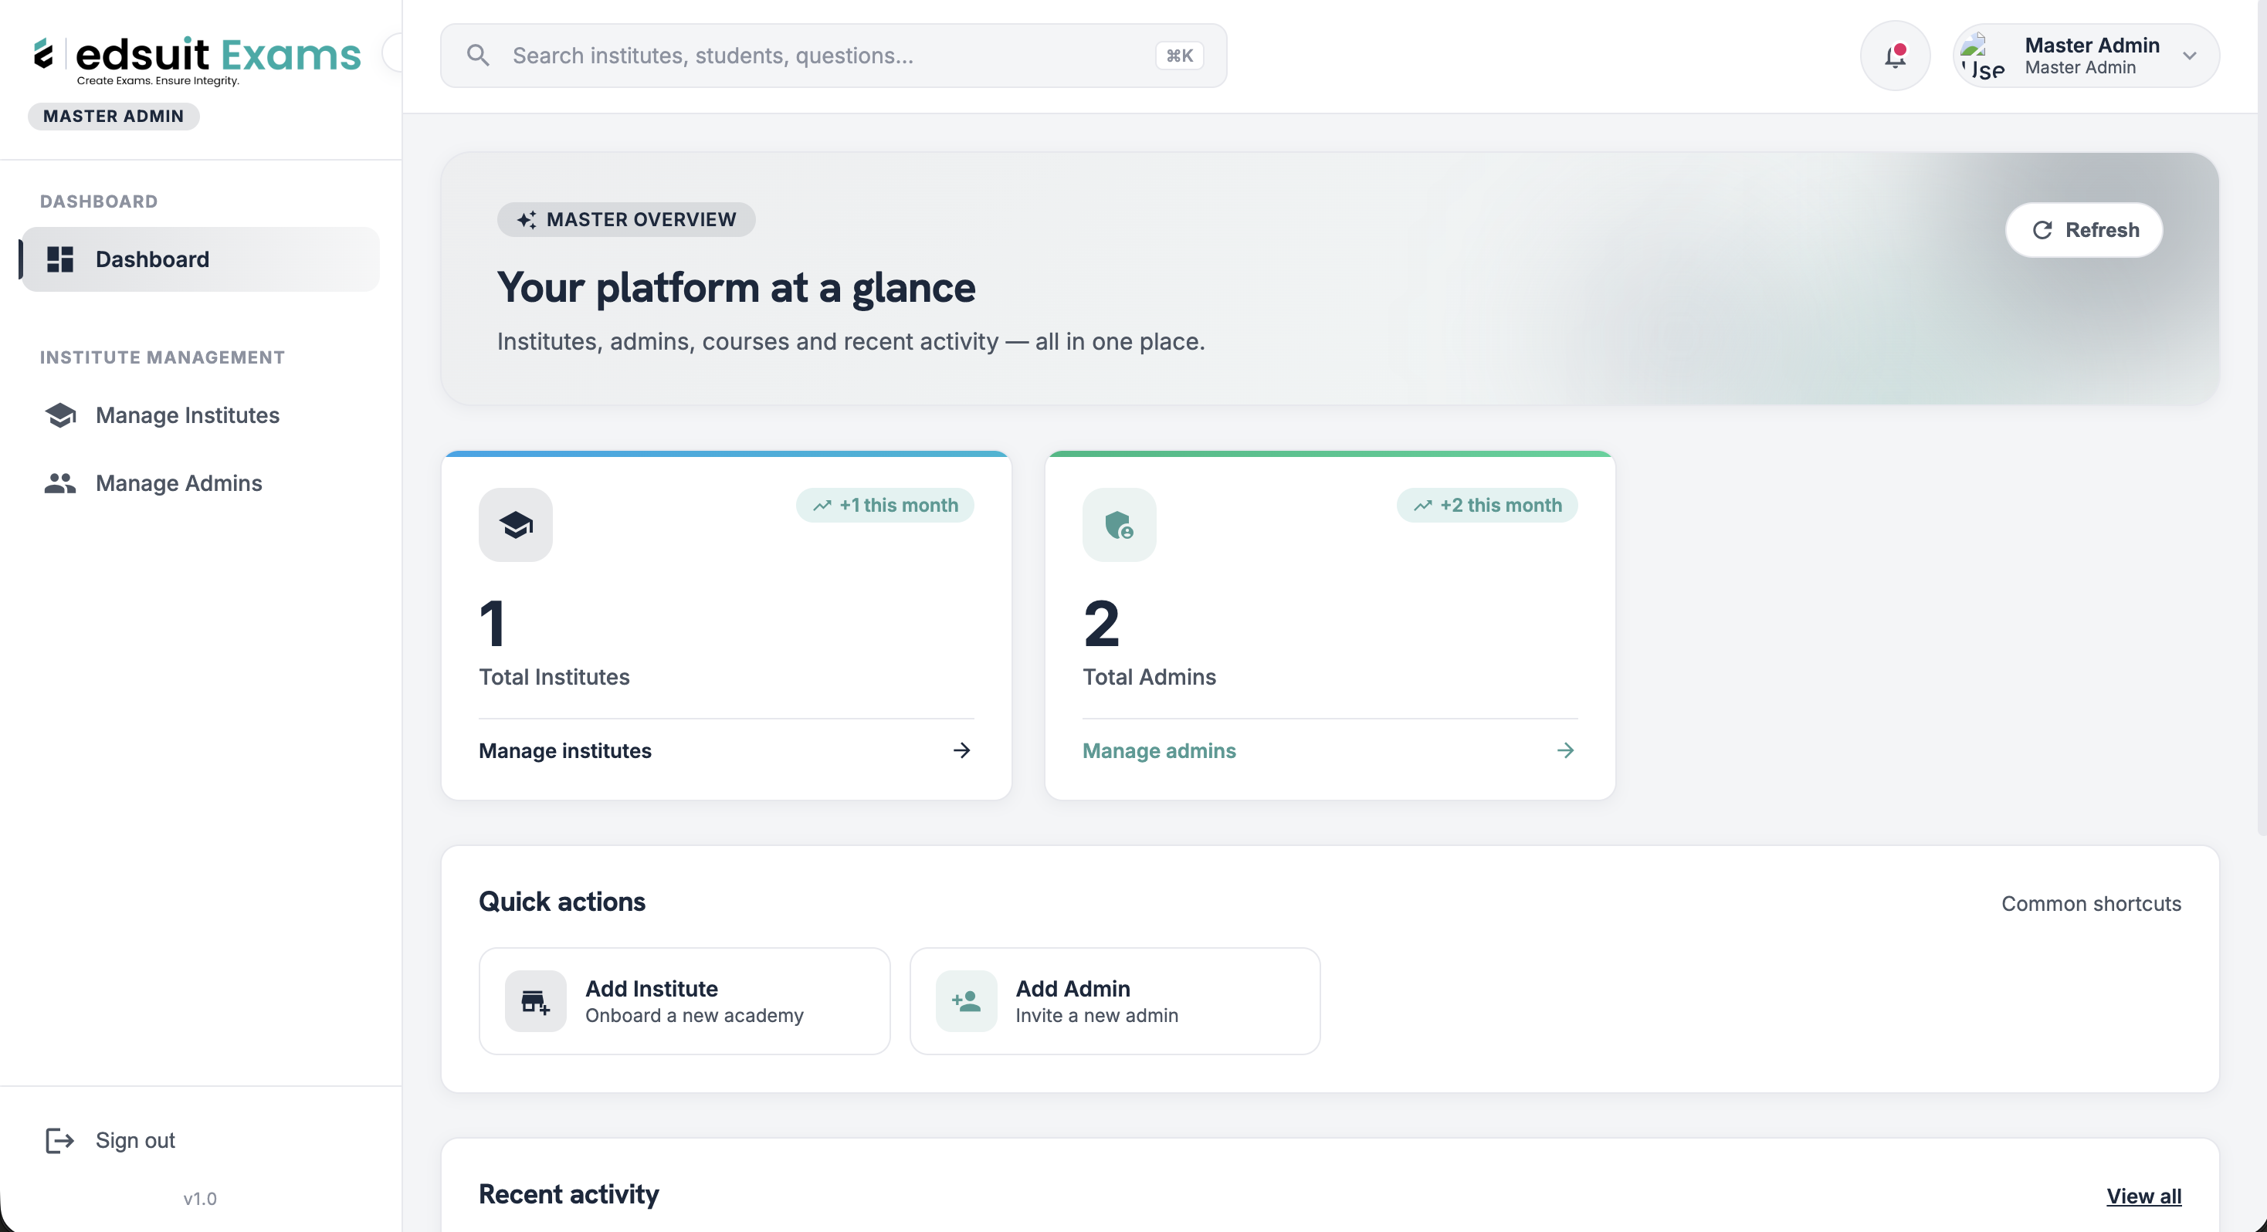Click the sparkle icon in Master Overview badge
Image resolution: width=2267 pixels, height=1232 pixels.
point(527,220)
